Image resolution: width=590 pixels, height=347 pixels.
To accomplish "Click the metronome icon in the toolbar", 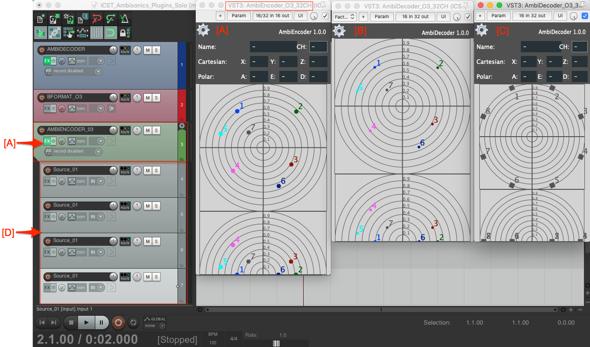I will pos(125,19).
